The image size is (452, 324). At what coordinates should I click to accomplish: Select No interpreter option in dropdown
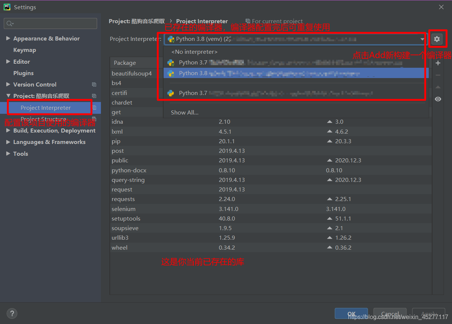tap(296, 52)
